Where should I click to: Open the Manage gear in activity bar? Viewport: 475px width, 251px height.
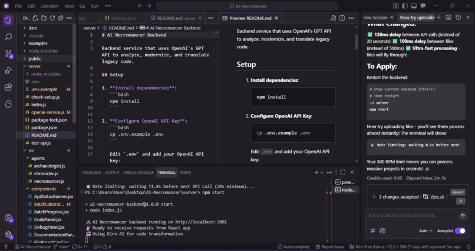point(8,235)
